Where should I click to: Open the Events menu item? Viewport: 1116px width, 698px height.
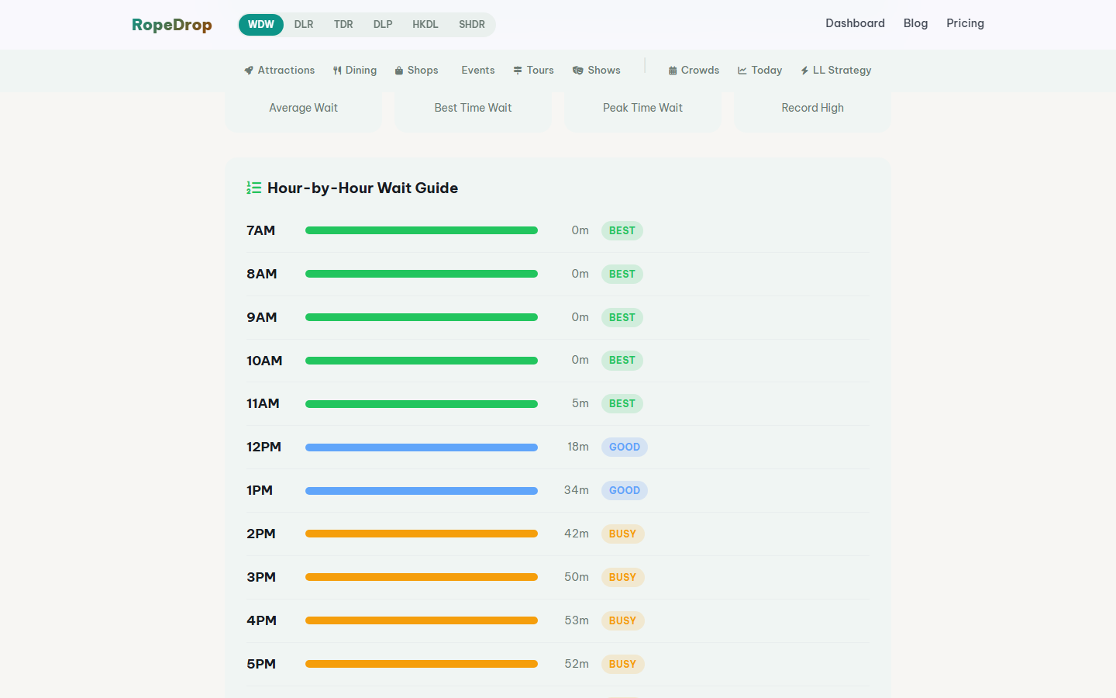coord(477,71)
